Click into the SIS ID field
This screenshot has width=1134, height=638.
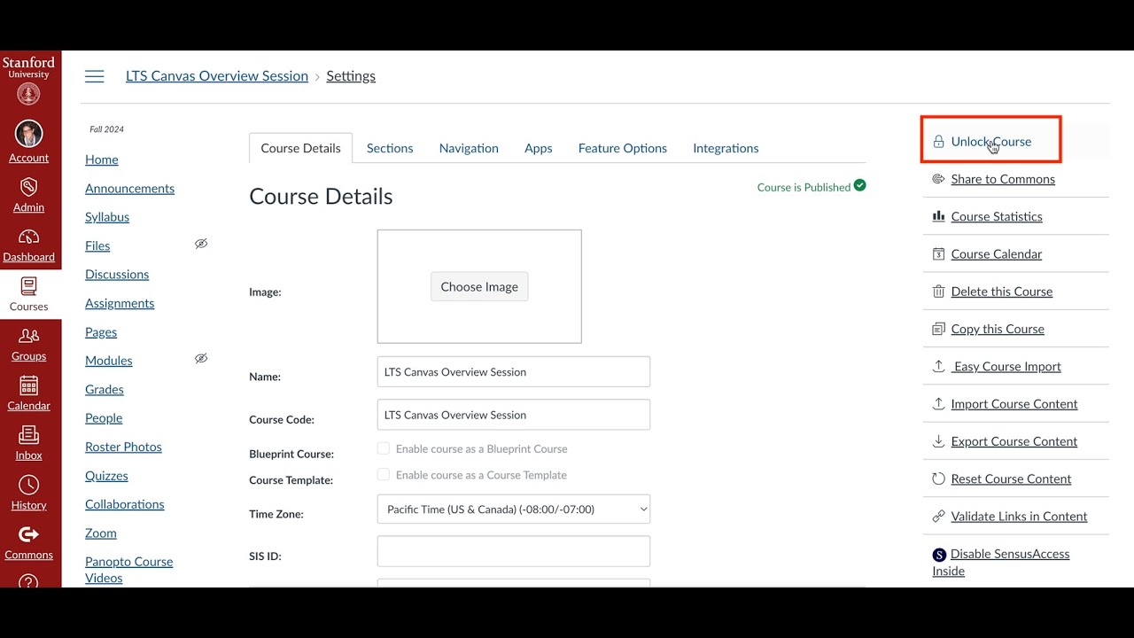[514, 551]
